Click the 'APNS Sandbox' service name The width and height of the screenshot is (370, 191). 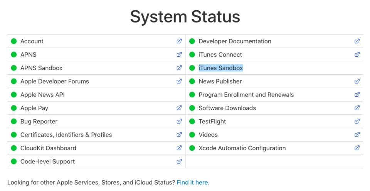click(41, 68)
